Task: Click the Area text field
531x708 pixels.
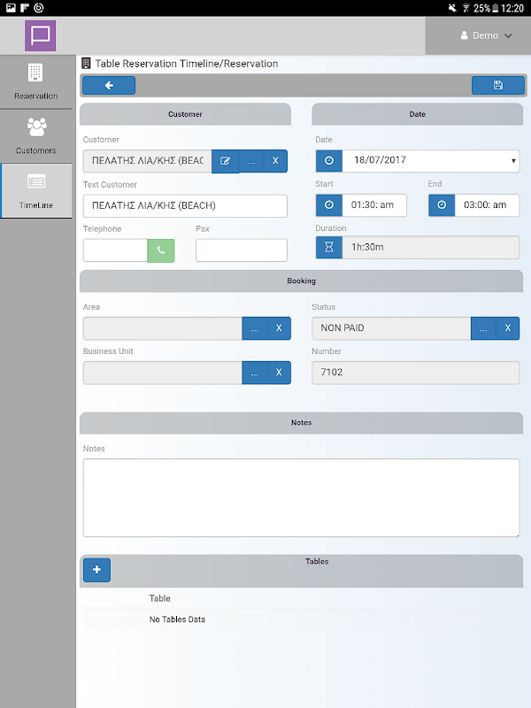Action: point(163,328)
